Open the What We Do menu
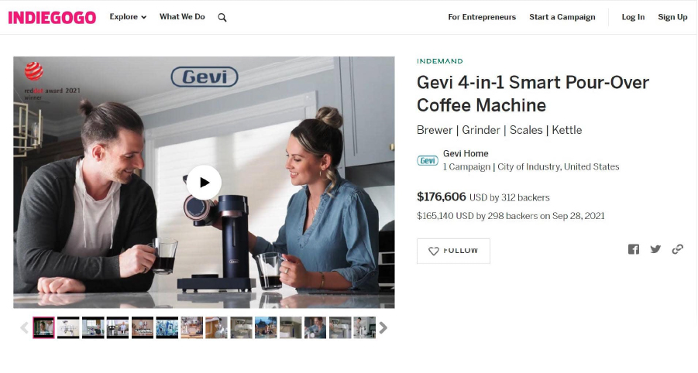698x373 pixels. pos(182,17)
